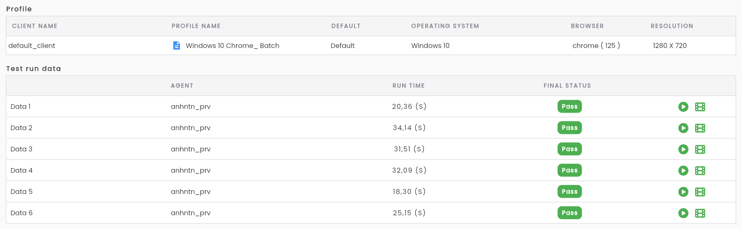Click the Pass badge for Data 1
The image size is (742, 229).
[570, 106]
